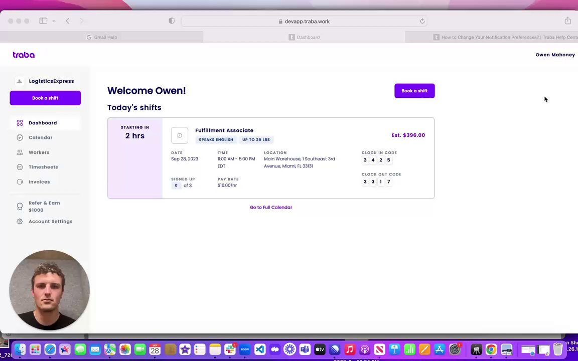Click the webcam video bubble
The image size is (578, 361).
click(x=49, y=290)
